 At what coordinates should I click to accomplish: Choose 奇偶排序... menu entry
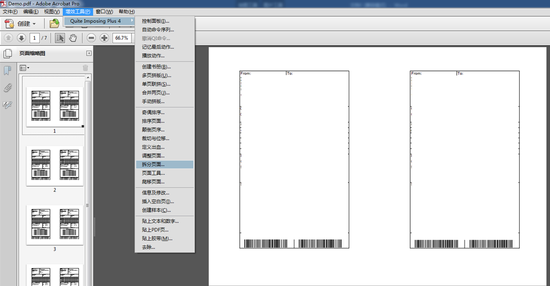coord(165,113)
